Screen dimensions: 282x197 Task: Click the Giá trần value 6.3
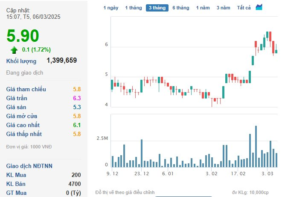[x=77, y=98]
